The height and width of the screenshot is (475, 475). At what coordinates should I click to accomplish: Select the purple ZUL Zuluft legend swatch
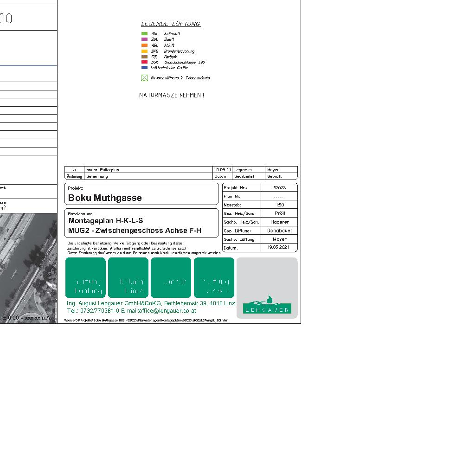point(144,39)
